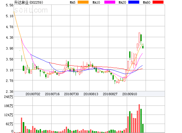Click the 20180827 date label
182x133 pixels.
click(110, 94)
